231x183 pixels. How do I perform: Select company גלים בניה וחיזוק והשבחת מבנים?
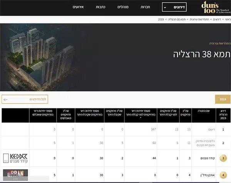[x=205, y=143]
